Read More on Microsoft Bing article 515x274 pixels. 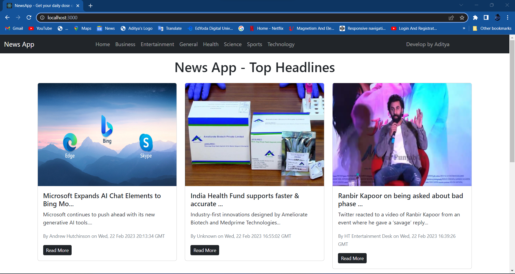point(57,250)
